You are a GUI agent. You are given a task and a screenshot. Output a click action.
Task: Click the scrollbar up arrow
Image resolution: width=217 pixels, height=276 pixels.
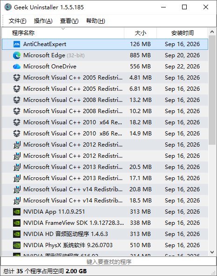[x=212, y=32]
